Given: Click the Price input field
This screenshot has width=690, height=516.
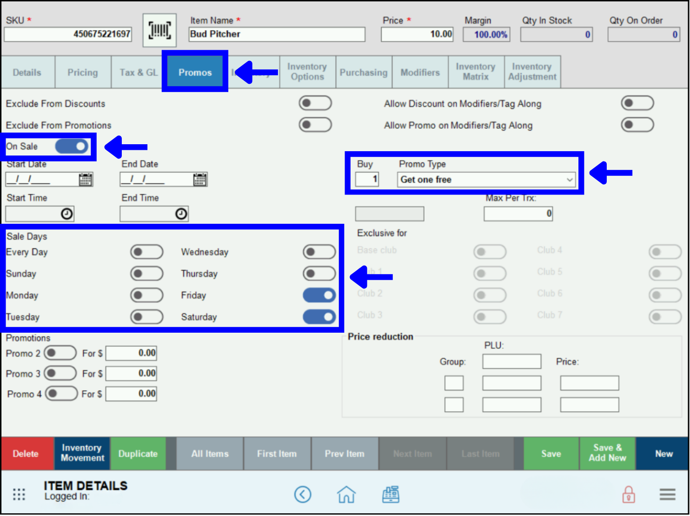Looking at the screenshot, I should click(418, 34).
